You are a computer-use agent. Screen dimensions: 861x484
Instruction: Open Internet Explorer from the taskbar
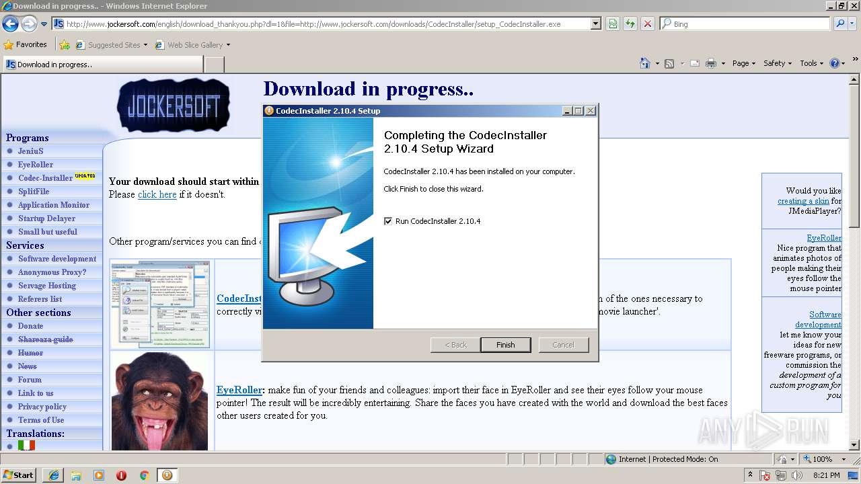coord(53,475)
